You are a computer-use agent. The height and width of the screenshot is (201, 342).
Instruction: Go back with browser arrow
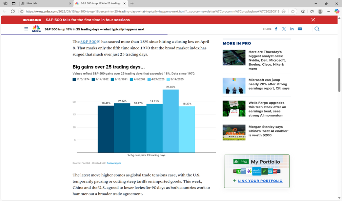pyautogui.click(x=5, y=11)
